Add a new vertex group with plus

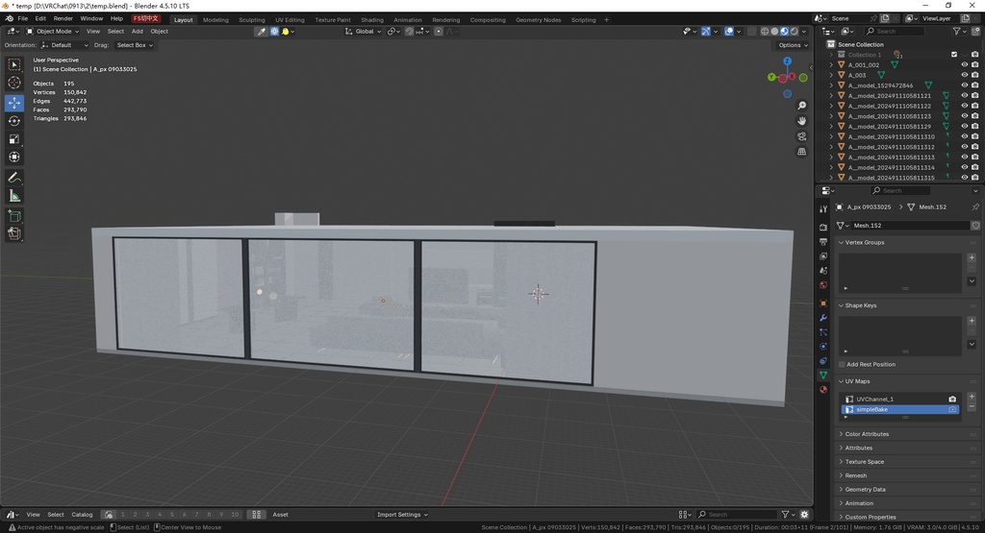[x=972, y=257]
